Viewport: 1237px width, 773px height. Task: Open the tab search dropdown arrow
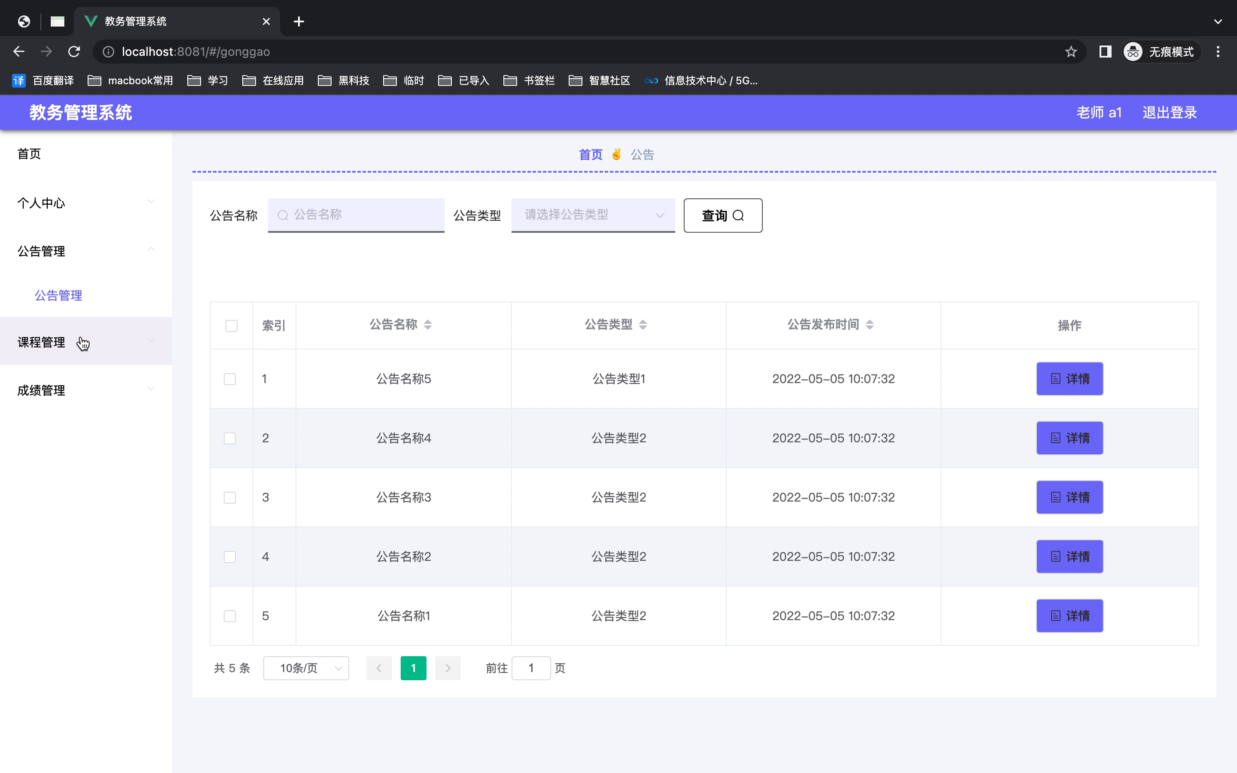tap(1218, 21)
